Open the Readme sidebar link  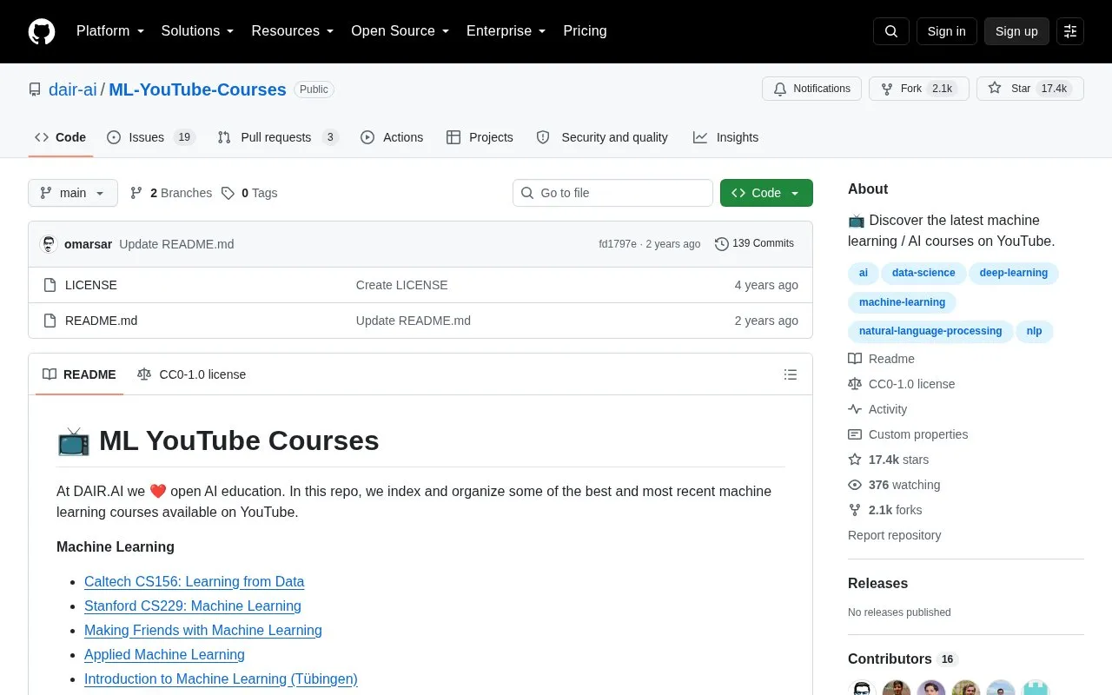coord(881,359)
